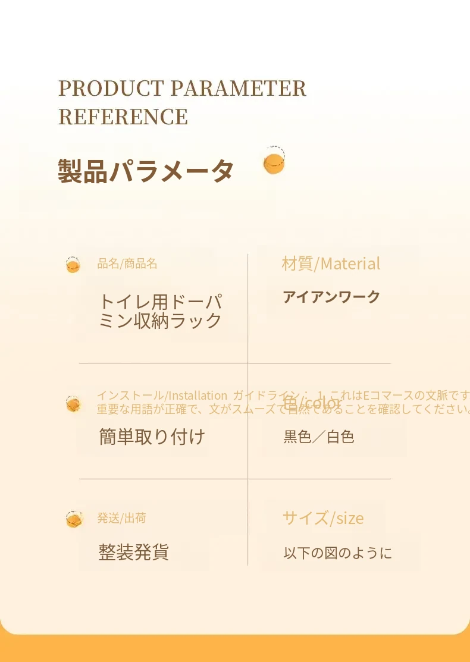Viewport: 470px width, 662px height.
Task: Click the インストール/Installation label
Action: pyautogui.click(x=162, y=396)
